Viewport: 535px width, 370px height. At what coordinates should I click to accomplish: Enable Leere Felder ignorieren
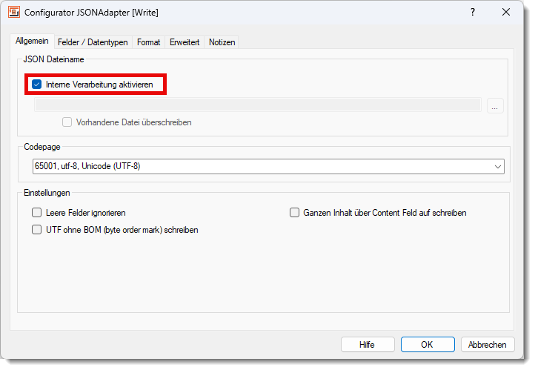pos(37,213)
